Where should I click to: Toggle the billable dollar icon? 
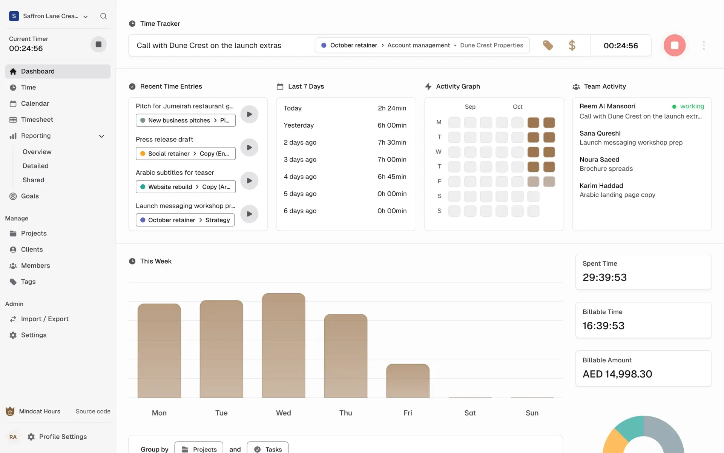tap(572, 45)
